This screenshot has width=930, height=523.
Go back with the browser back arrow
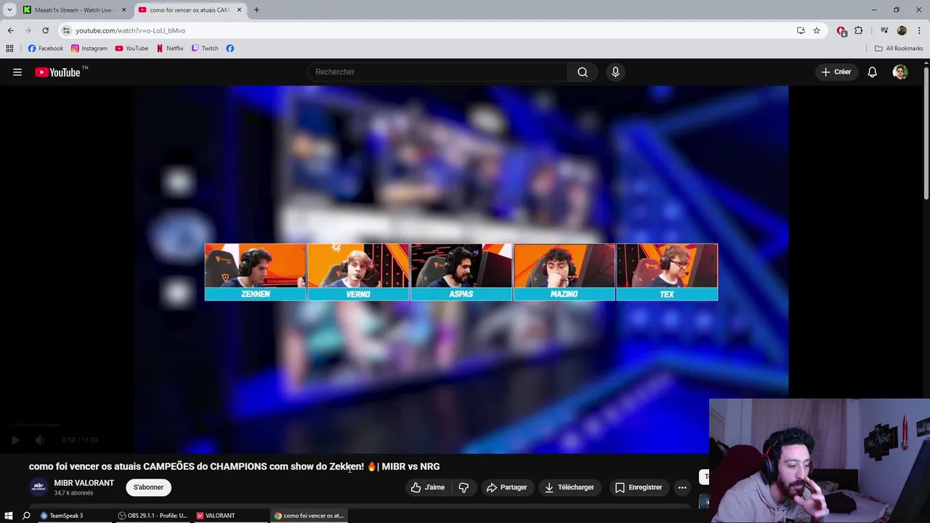(x=10, y=31)
